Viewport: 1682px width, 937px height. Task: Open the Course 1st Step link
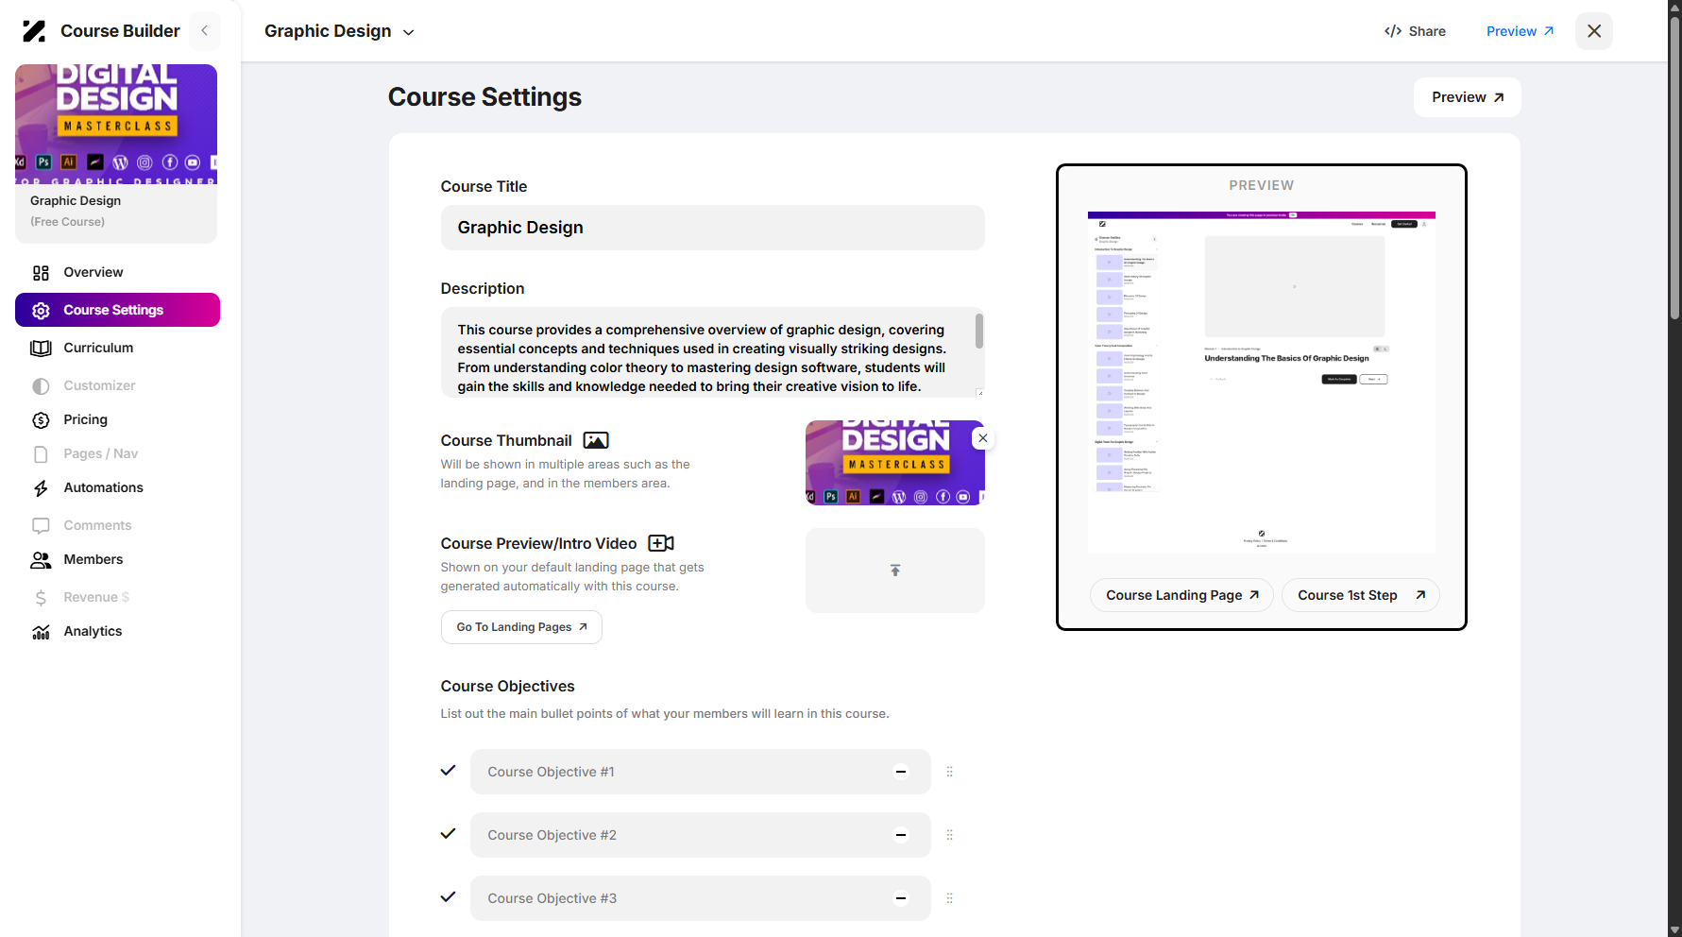point(1360,595)
